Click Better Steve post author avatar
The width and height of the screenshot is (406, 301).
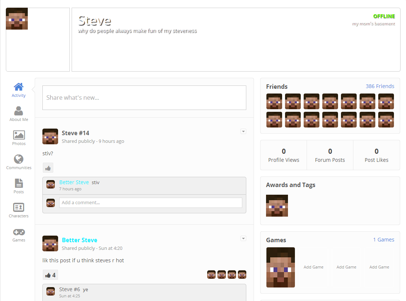[x=50, y=243]
